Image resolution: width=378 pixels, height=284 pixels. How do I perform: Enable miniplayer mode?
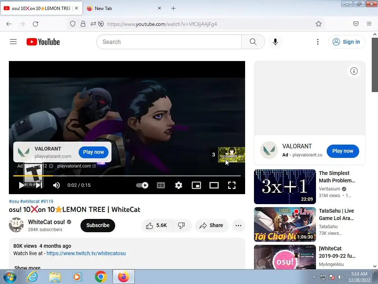pos(196,185)
